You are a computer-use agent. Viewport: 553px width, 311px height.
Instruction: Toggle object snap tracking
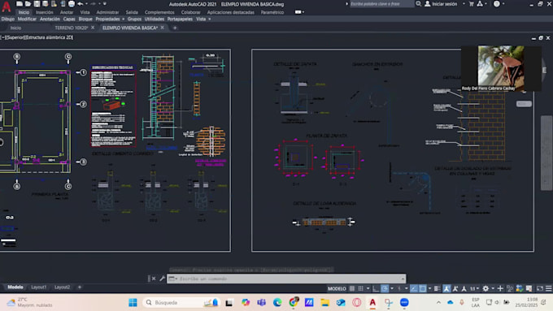[x=414, y=288]
